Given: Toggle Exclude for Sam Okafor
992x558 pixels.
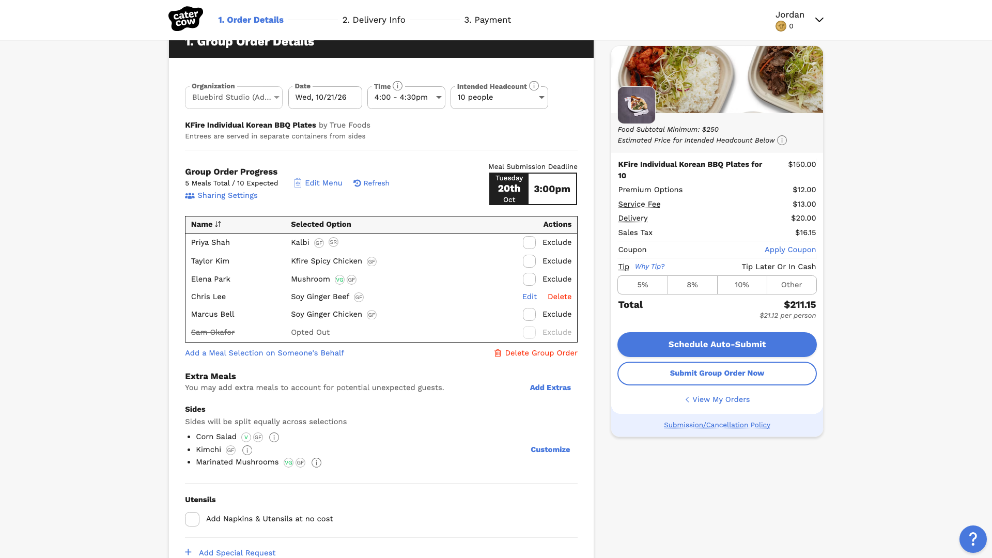Looking at the screenshot, I should coord(529,333).
